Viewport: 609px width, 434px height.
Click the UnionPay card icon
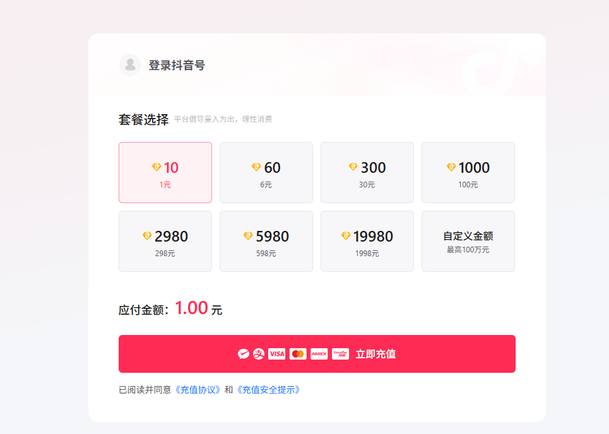tap(340, 354)
